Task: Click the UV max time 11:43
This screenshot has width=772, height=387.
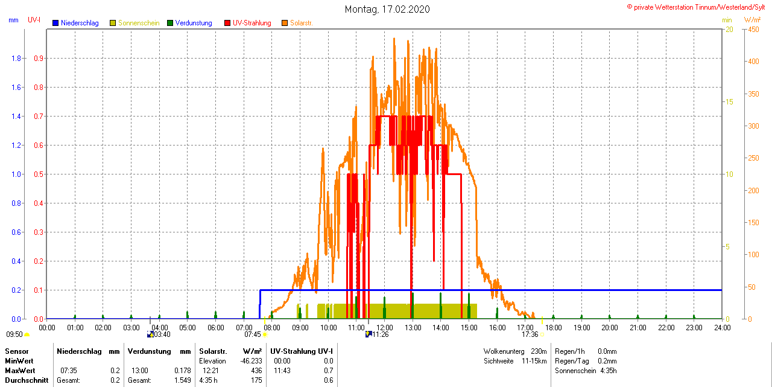Action: pyautogui.click(x=282, y=370)
